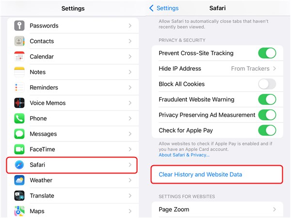This screenshot has width=291, height=218.
Task: Open Hide IP Address options chevron
Action: click(275, 68)
